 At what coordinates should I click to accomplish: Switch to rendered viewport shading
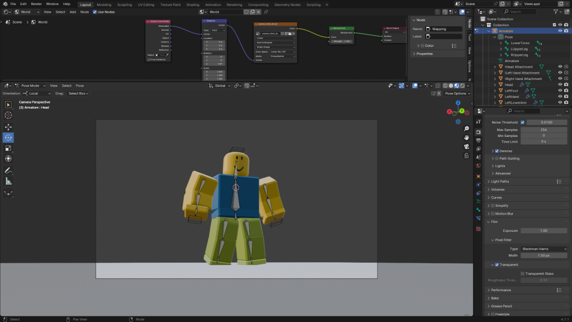(463, 86)
